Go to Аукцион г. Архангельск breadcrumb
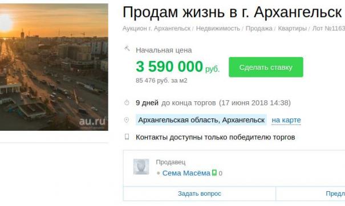 (x=156, y=28)
